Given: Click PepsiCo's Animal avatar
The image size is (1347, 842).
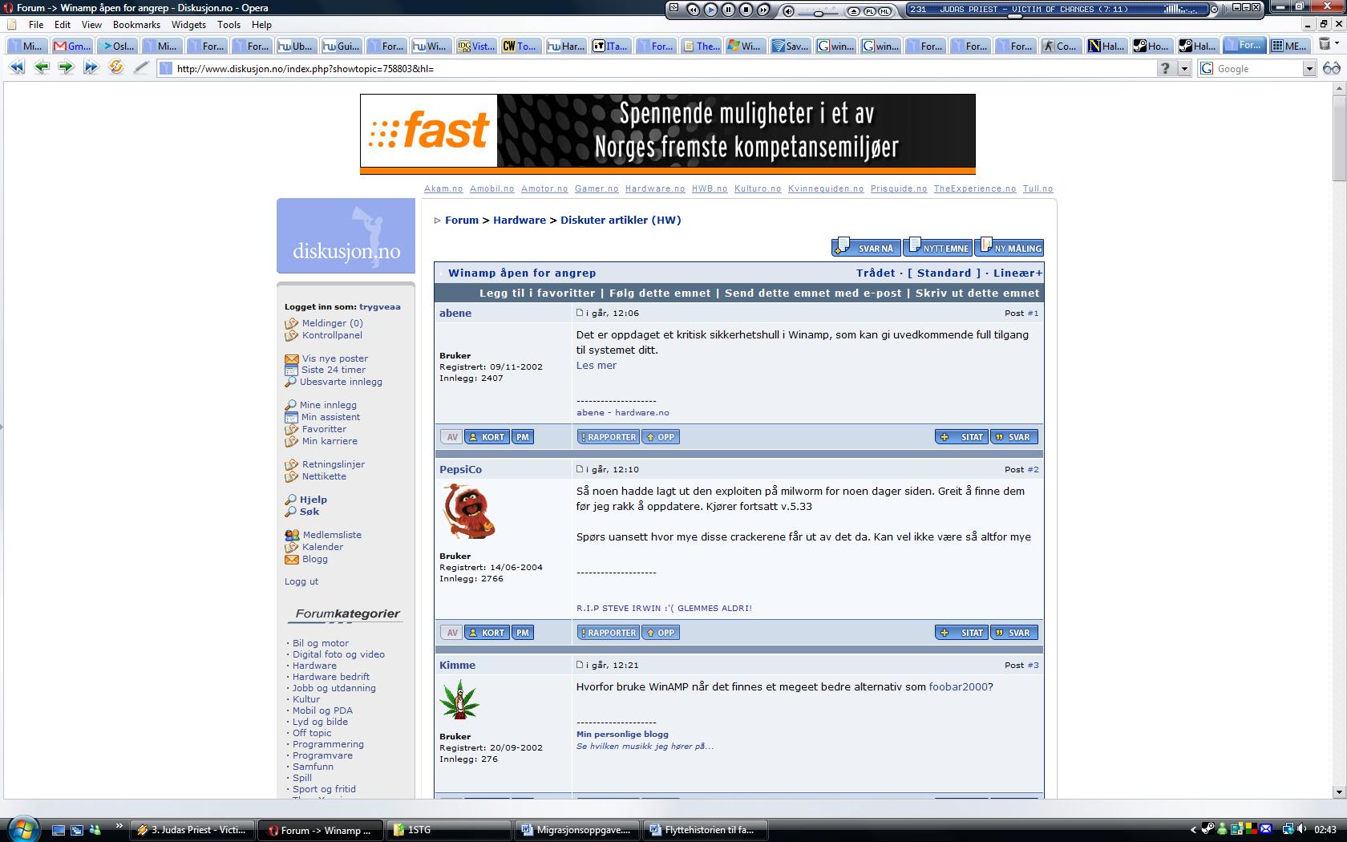Looking at the screenshot, I should point(468,512).
